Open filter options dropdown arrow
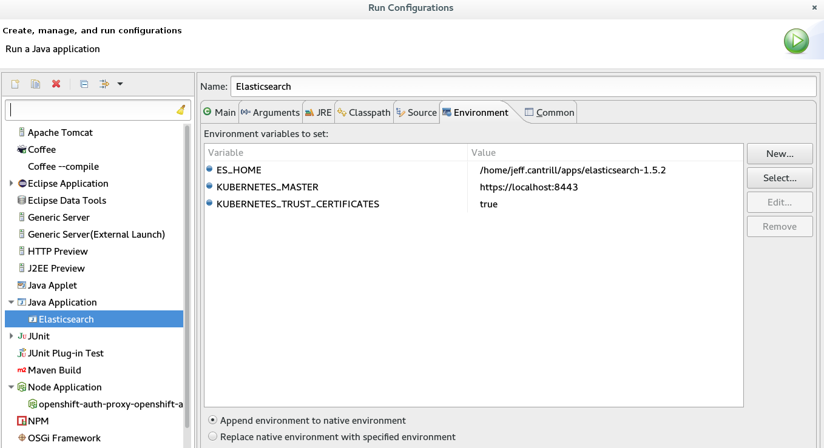The image size is (824, 448). [120, 84]
